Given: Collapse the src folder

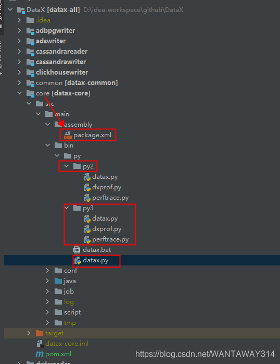Looking at the screenshot, I should pos(29,104).
